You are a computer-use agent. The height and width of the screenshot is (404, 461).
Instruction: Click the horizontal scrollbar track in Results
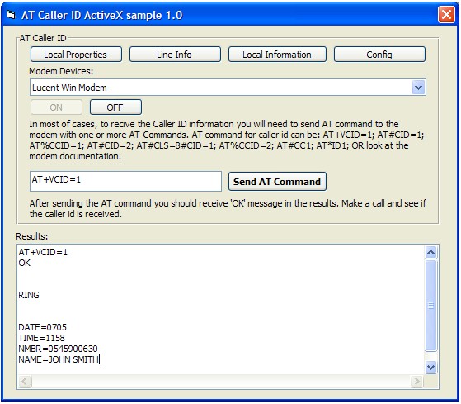221,382
